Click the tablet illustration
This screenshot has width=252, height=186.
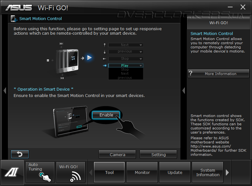[71, 121]
